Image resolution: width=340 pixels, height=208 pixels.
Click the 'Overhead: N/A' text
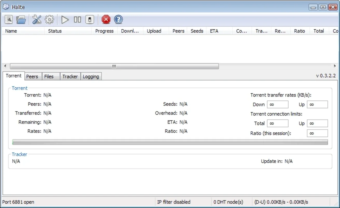pyautogui.click(x=171, y=113)
